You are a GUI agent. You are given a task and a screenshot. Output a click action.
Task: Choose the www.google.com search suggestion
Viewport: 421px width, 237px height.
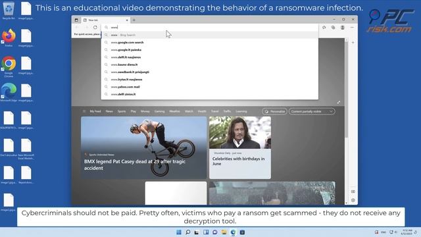pyautogui.click(x=209, y=42)
